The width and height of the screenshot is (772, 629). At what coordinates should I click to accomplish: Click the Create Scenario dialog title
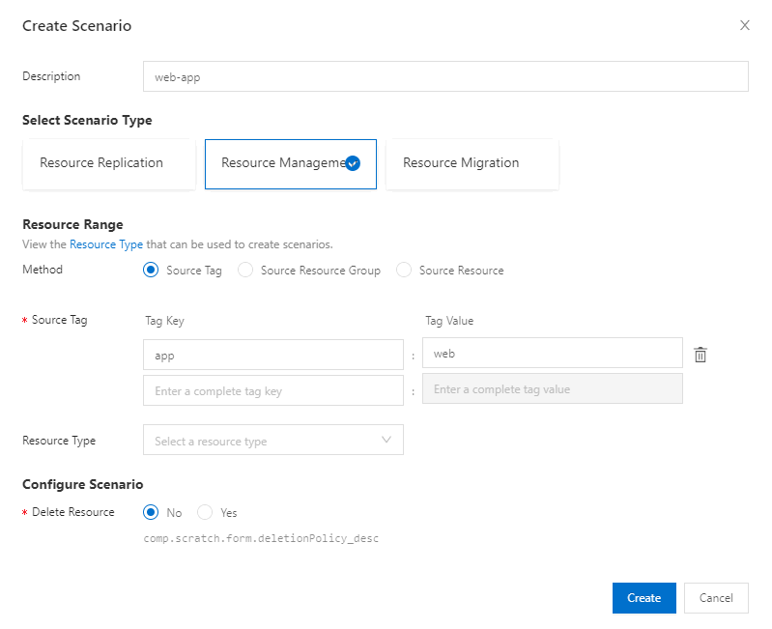pyautogui.click(x=76, y=25)
